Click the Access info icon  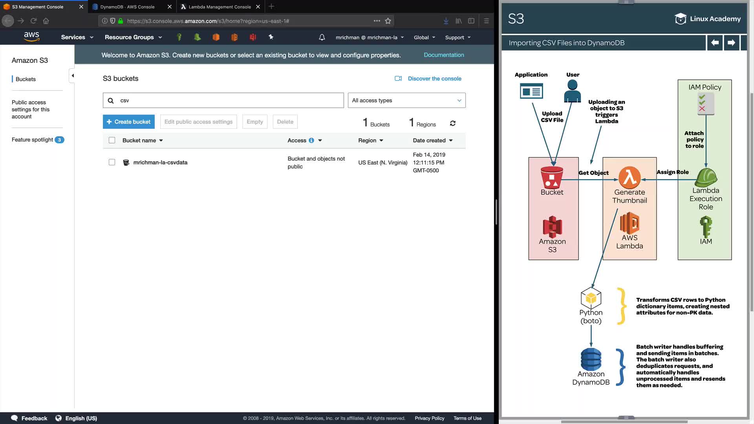311,141
